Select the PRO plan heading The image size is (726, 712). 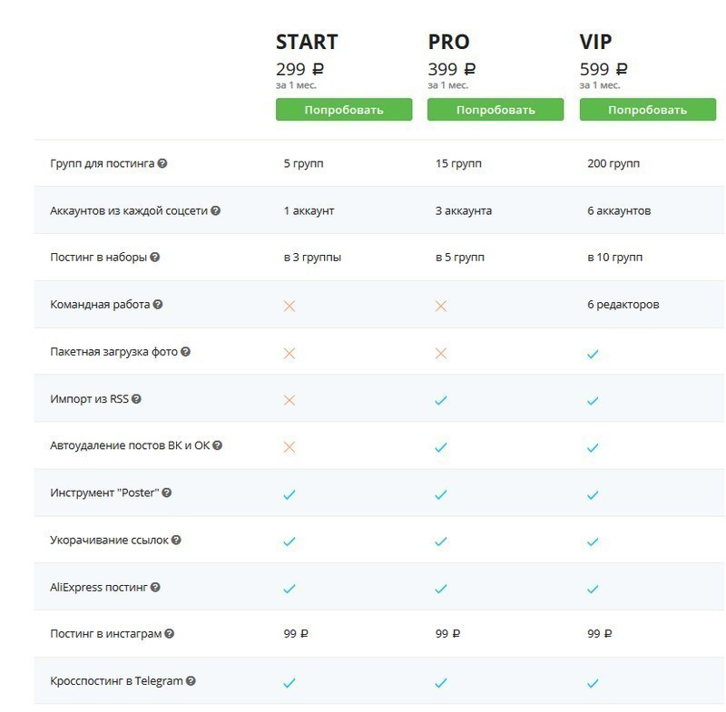point(448,42)
